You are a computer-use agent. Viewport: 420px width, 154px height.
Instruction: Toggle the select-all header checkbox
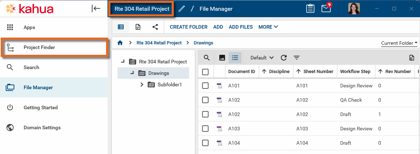pyautogui.click(x=205, y=72)
